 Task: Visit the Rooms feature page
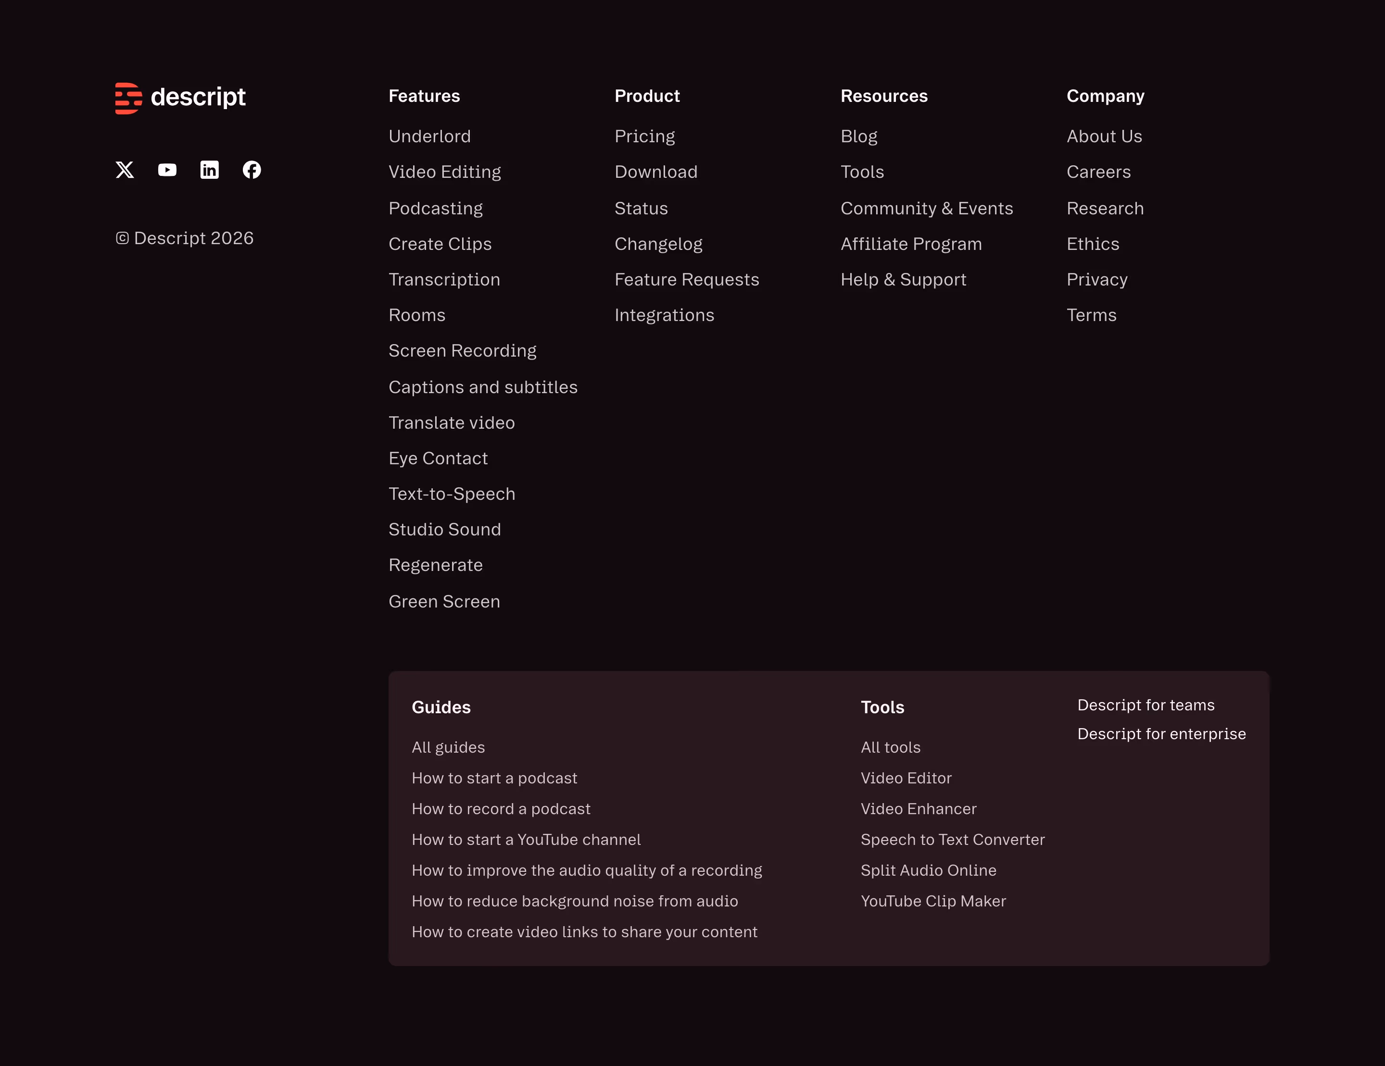click(x=417, y=315)
